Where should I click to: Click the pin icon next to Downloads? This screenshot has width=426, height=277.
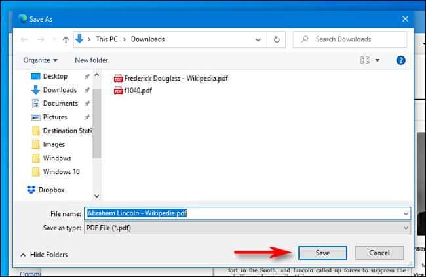(x=87, y=90)
